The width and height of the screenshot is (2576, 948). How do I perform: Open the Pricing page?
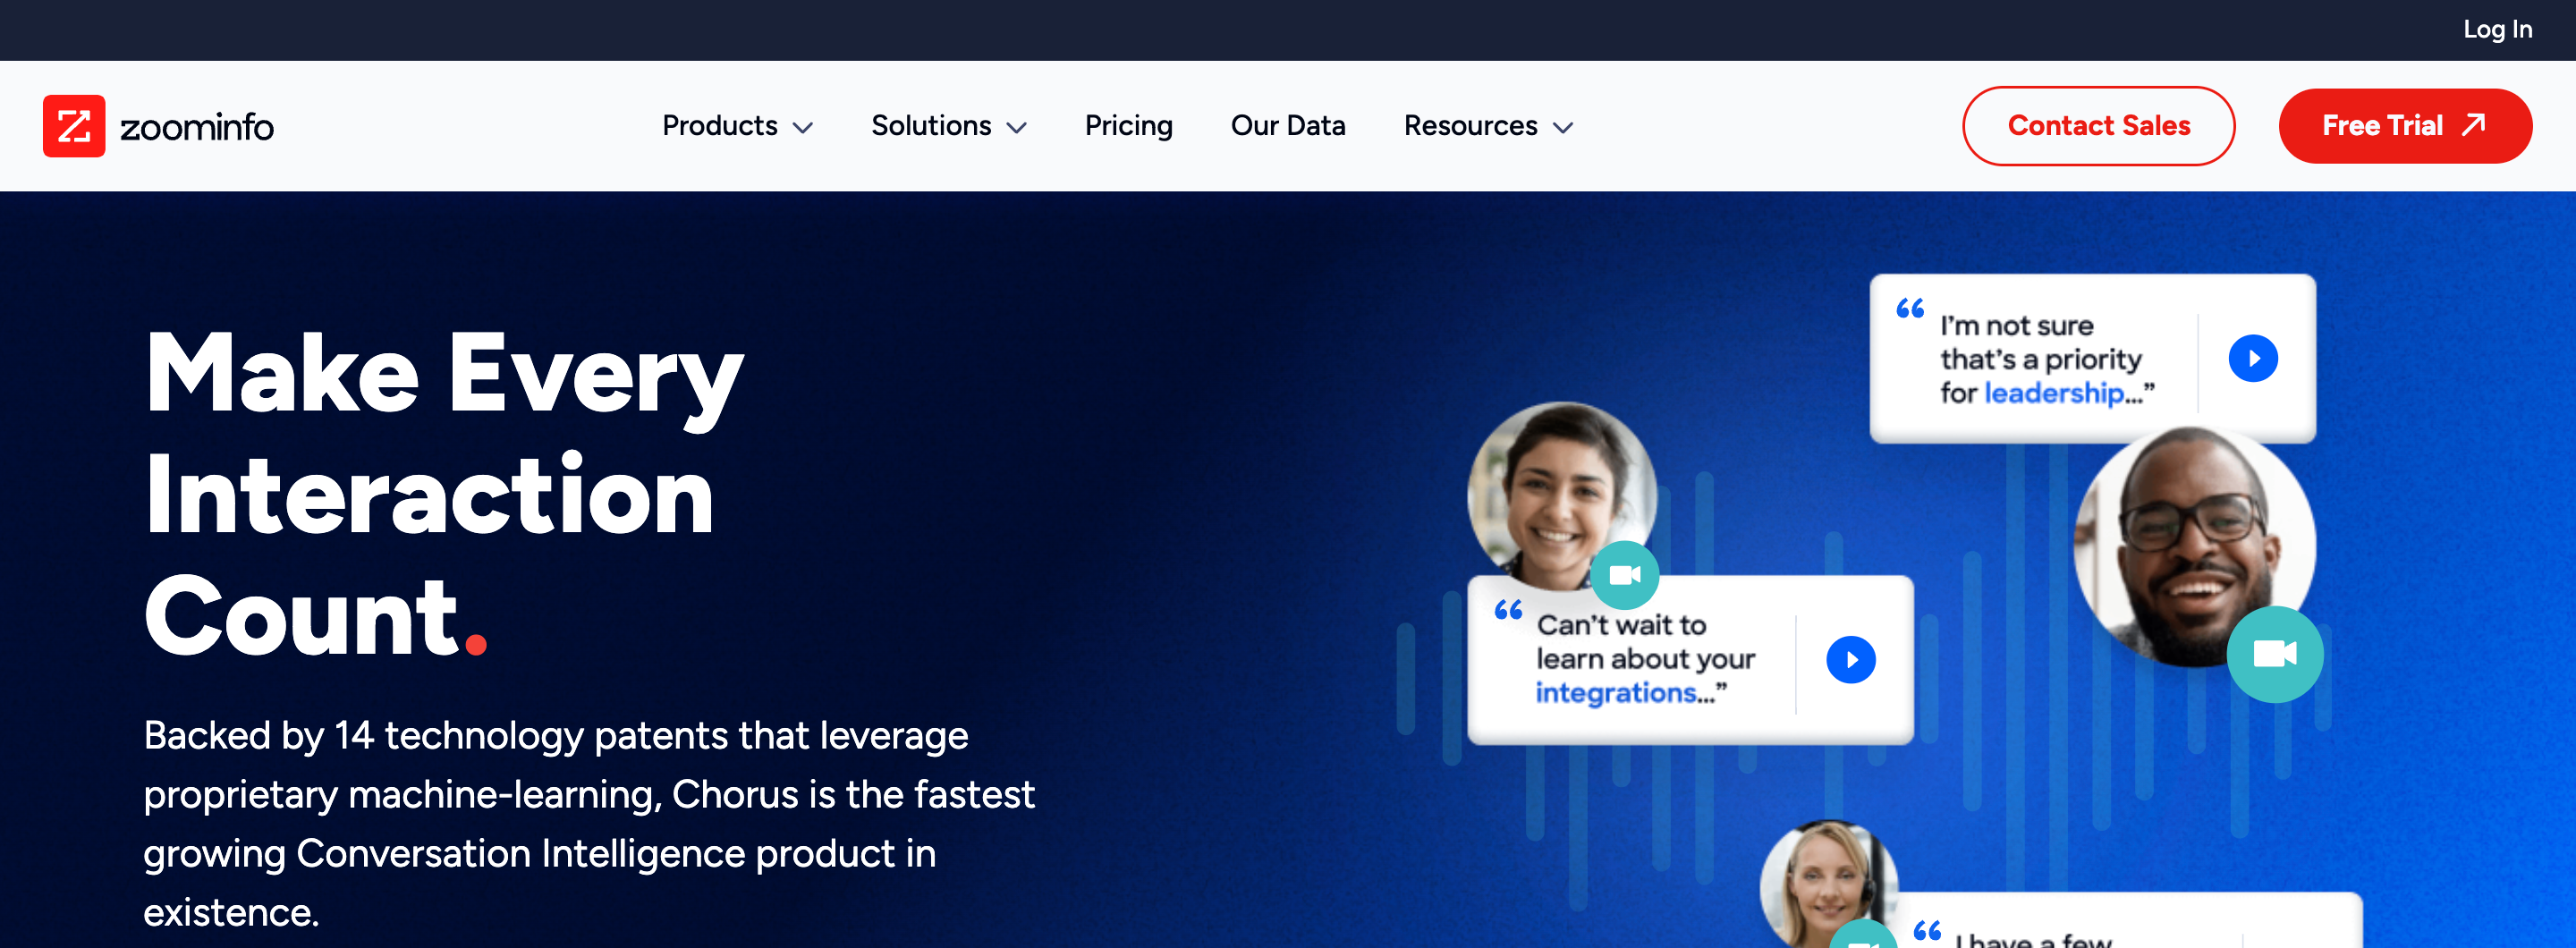tap(1128, 126)
